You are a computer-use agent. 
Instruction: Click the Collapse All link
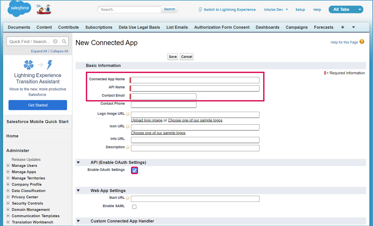(59, 51)
